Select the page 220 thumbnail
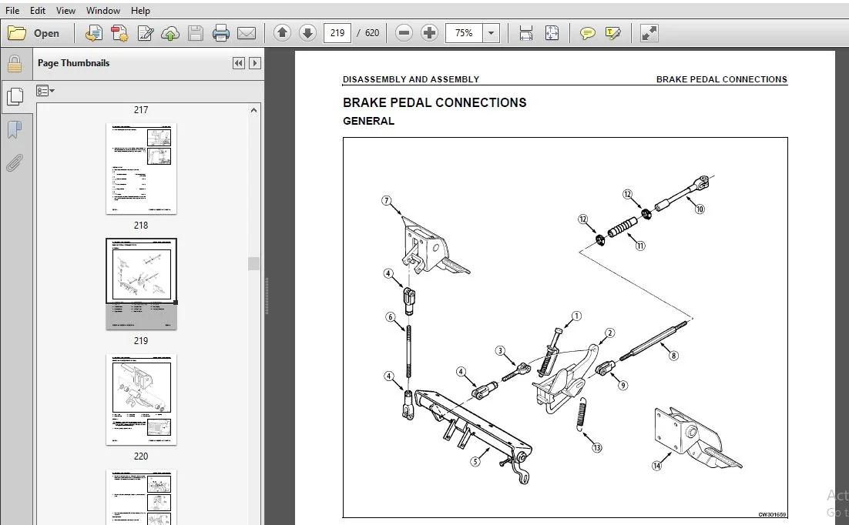Viewport: 849px width, 525px height. 141,400
